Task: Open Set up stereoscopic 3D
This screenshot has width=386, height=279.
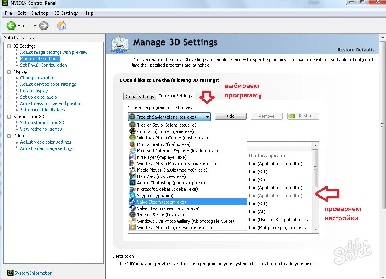Action: pyautogui.click(x=42, y=123)
